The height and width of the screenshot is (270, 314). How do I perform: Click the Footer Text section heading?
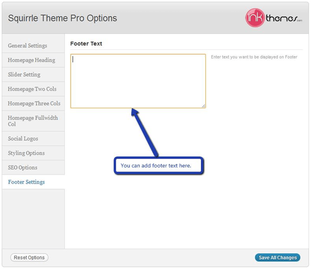[x=86, y=44]
